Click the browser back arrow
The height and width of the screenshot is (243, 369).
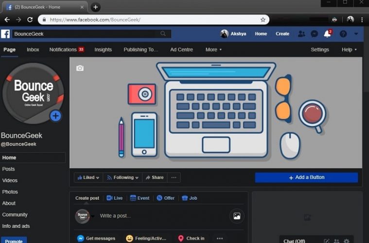7,20
